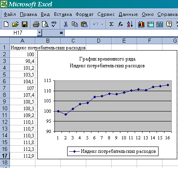Select column header D
Image resolution: width=178 pixels, height=172 pixels.
pos(99,41)
